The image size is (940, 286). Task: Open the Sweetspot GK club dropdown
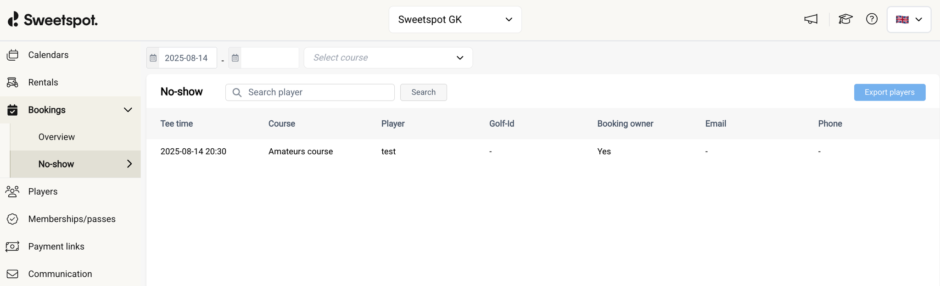coord(455,20)
